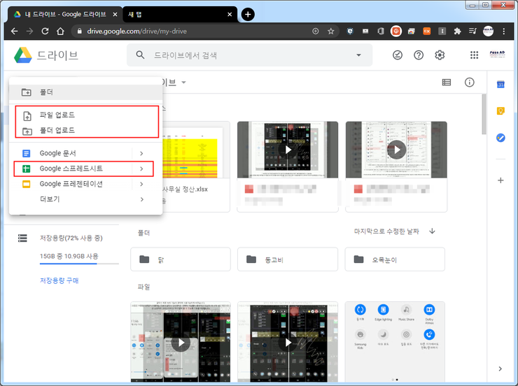
Task: Play the right suggested video thumbnail
Action: (396, 150)
